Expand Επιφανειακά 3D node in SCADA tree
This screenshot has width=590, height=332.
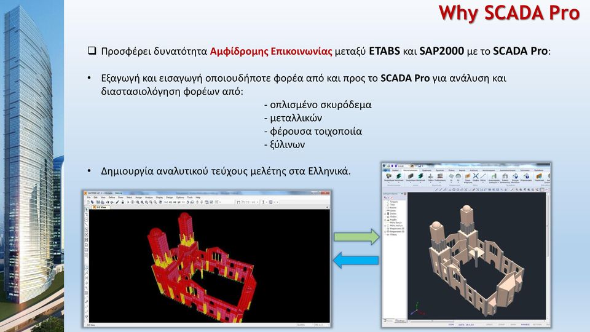click(x=385, y=232)
